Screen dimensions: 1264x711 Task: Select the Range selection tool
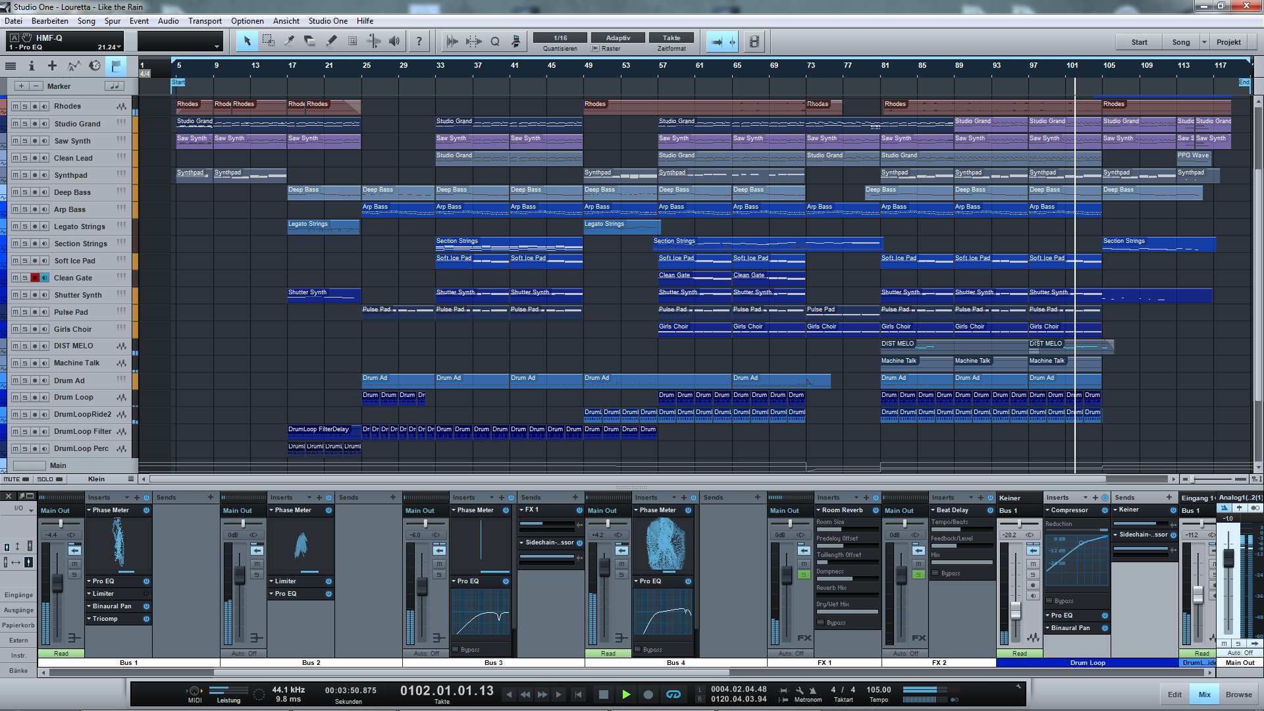point(268,41)
